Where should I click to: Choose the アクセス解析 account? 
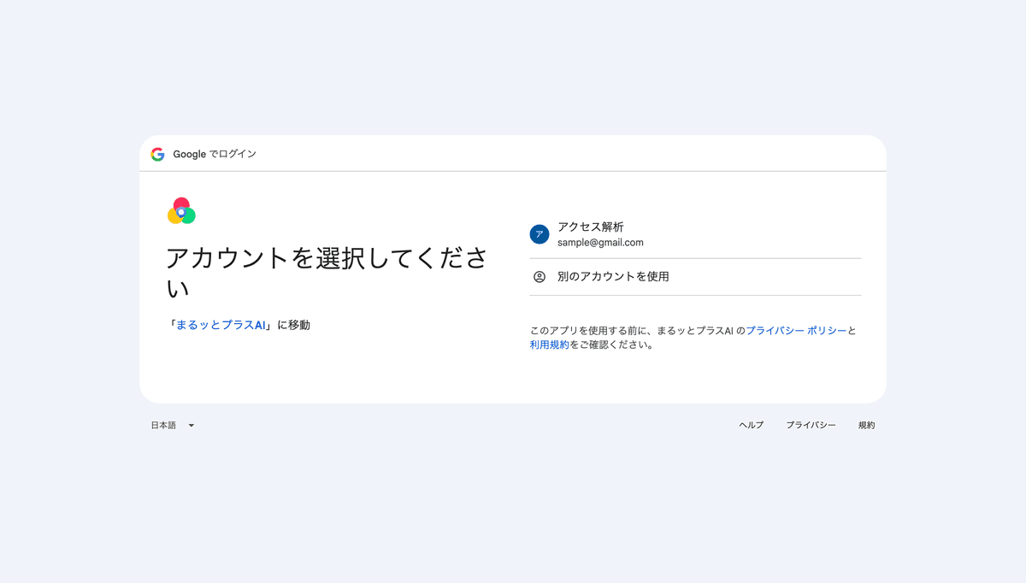(x=695, y=234)
